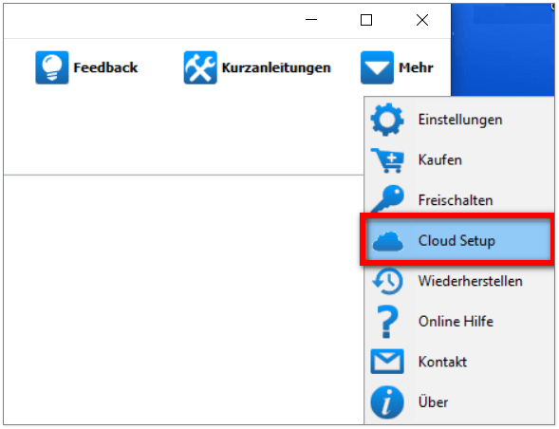This screenshot has width=559, height=429.
Task: Click the Einstellungen gear icon
Action: (387, 120)
